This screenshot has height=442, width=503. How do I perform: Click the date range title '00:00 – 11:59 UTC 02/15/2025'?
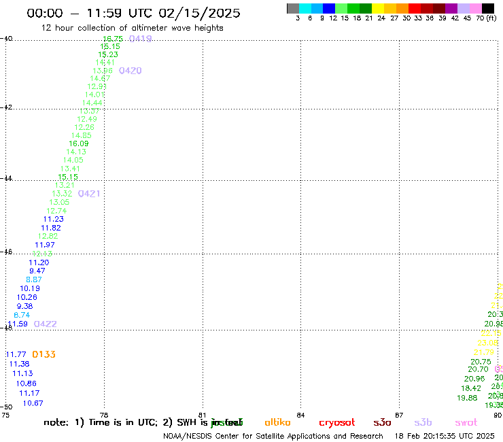click(133, 13)
